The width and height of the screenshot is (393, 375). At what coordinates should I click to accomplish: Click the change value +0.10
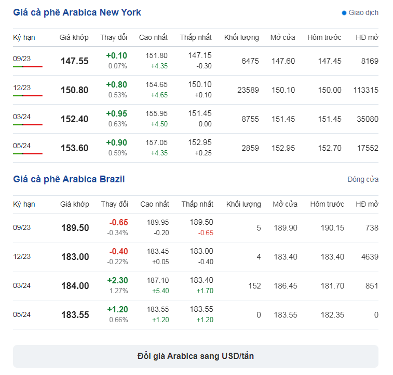click(x=116, y=55)
